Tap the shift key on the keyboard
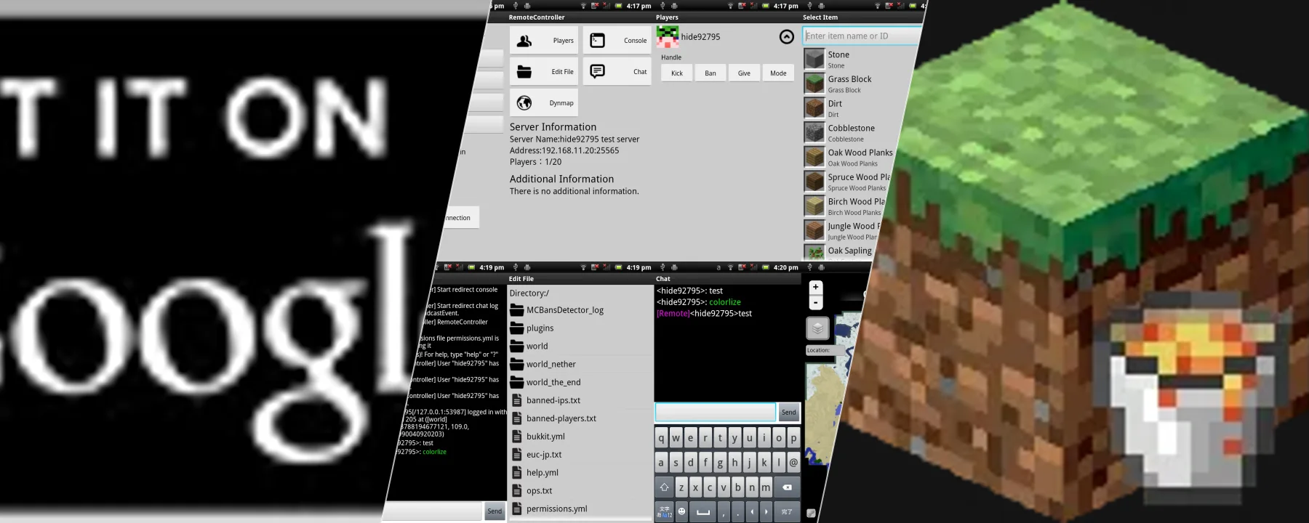This screenshot has width=1309, height=523. [664, 487]
